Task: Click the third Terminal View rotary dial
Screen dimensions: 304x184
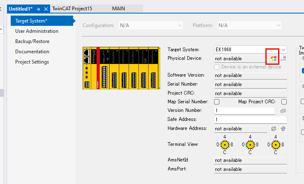Action: click(276, 145)
